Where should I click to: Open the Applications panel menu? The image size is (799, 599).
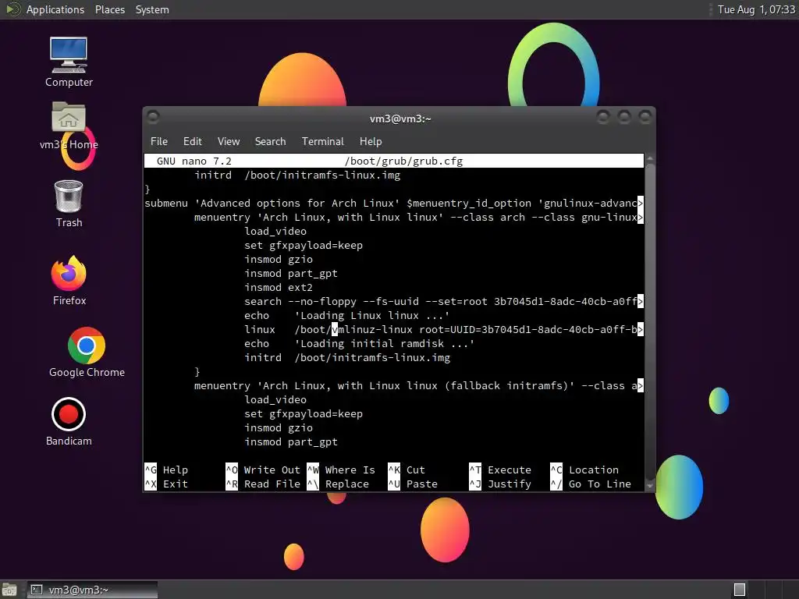(x=55, y=9)
